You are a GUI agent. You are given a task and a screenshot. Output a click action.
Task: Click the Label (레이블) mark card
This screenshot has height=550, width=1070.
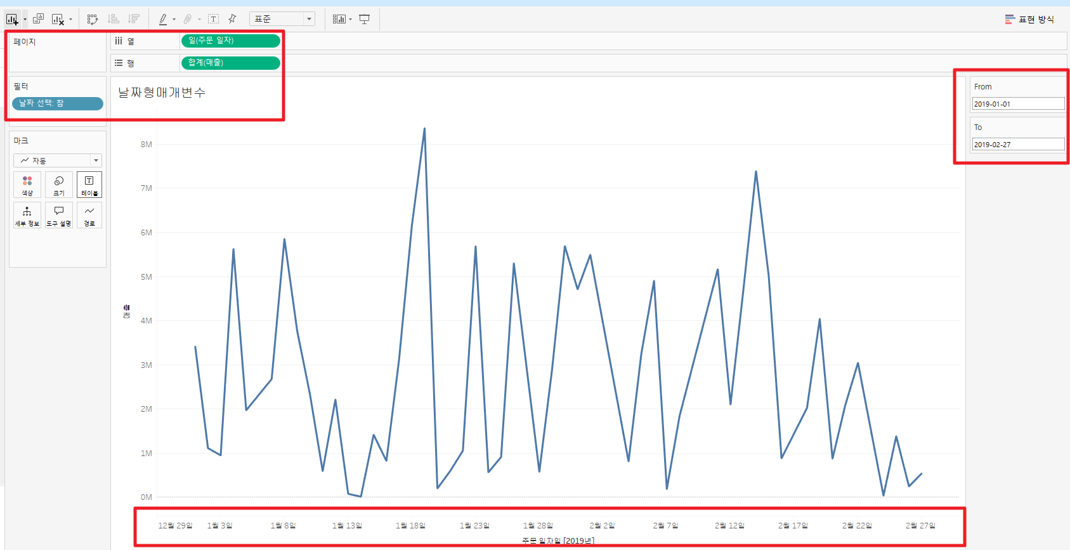[x=89, y=185]
